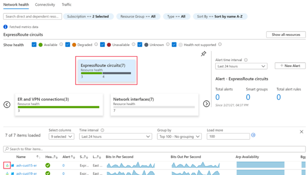Click the green health check for ash-cust15-er
The height and width of the screenshot is (175, 307).
[47, 165]
